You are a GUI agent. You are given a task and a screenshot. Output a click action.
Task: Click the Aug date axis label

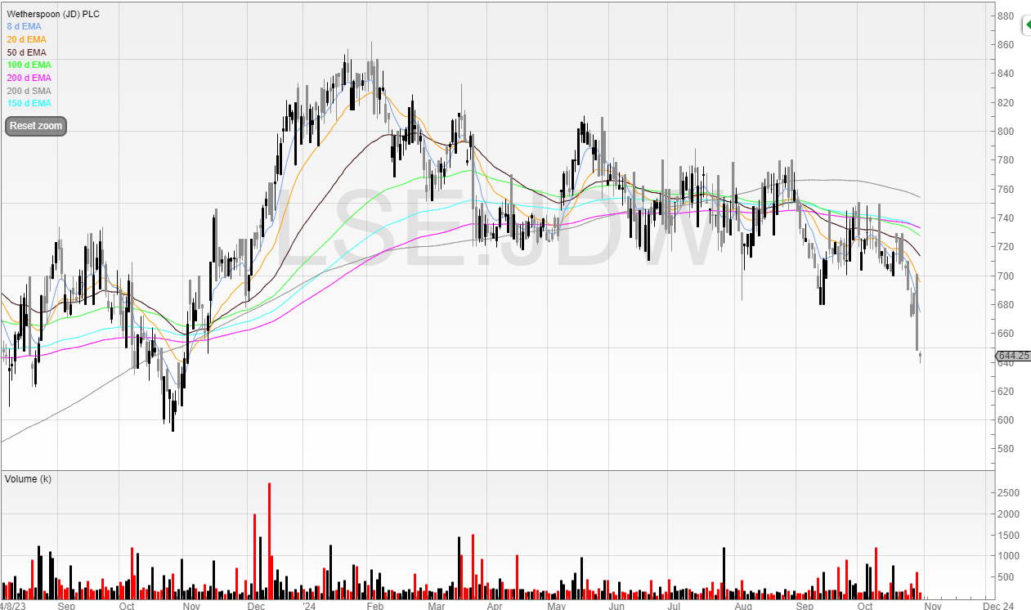click(x=743, y=606)
